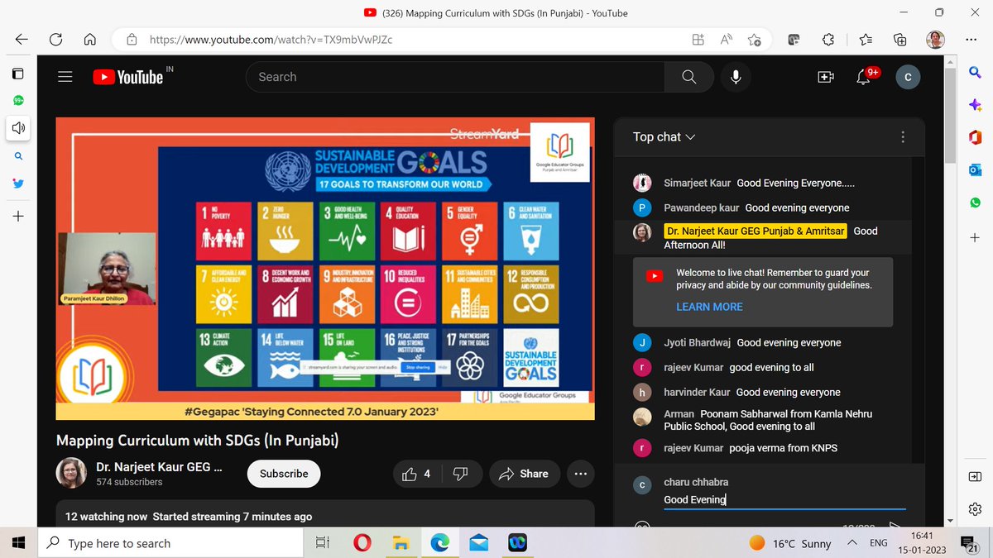Open YouTube account avatar C
The width and height of the screenshot is (993, 558).
[x=908, y=77]
